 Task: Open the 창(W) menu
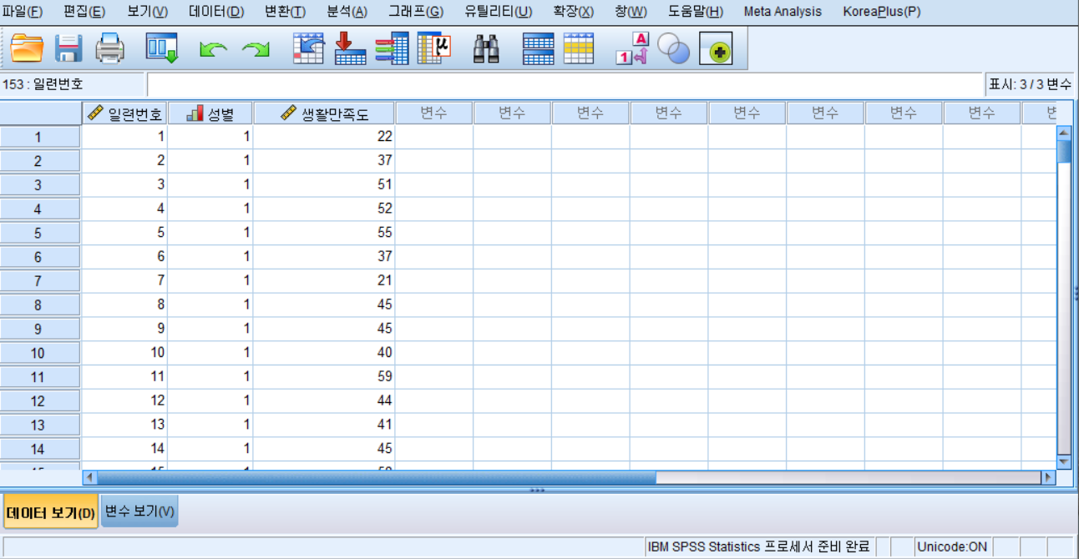(631, 12)
